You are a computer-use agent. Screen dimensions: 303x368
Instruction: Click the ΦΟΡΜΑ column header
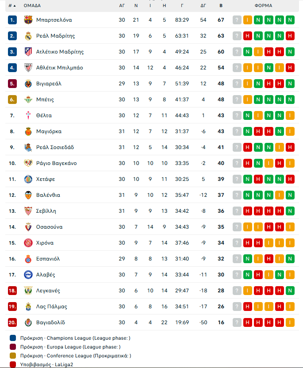[x=263, y=6]
